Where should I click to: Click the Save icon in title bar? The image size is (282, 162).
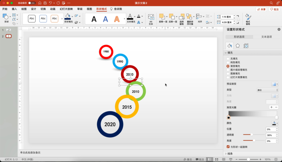point(45,3)
